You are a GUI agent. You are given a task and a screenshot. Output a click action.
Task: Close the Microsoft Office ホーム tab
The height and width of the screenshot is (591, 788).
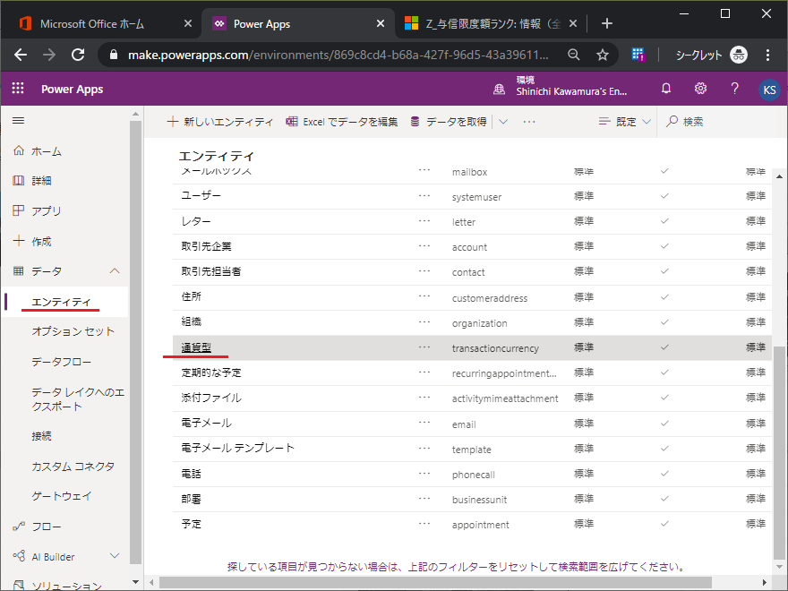[x=187, y=23]
